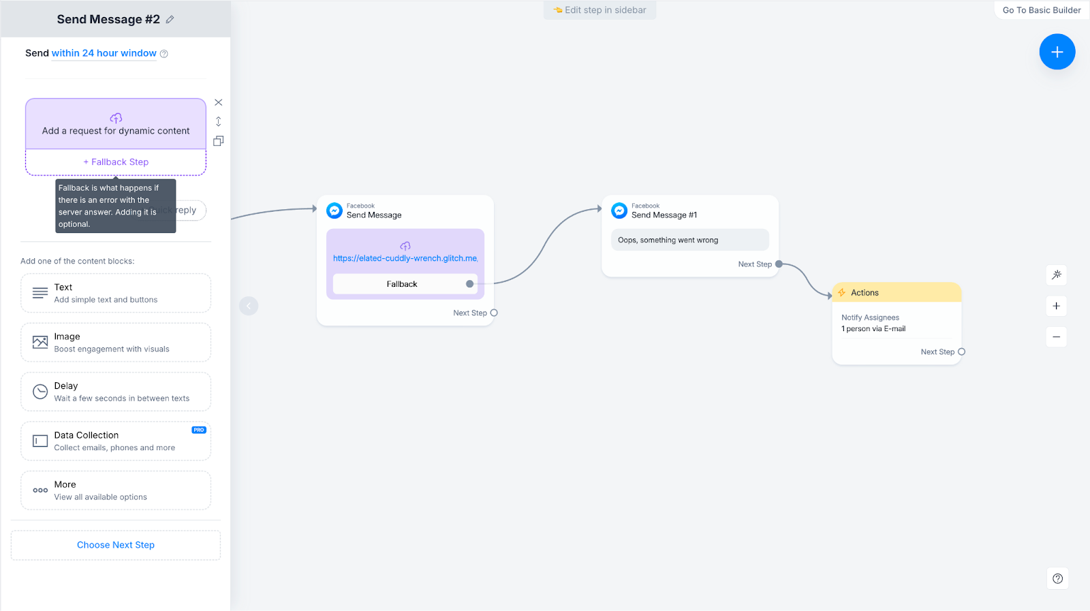1090x611 pixels.
Task: Click the More three-dots icon
Action: [40, 490]
